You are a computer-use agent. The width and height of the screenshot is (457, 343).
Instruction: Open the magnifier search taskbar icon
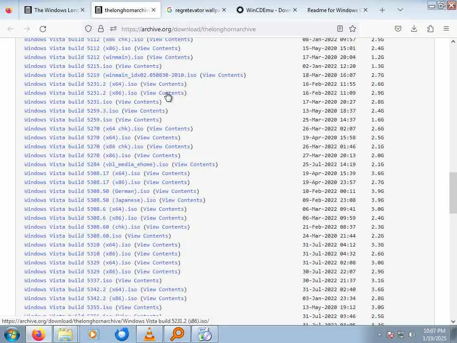pos(177,334)
